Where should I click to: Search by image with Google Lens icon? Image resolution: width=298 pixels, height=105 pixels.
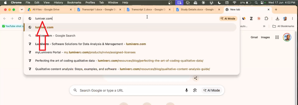(x=195, y=90)
